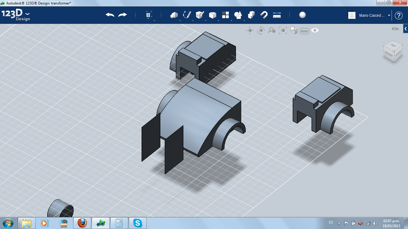Change units using the mm button
This screenshot has width=408, height=229.
click(x=304, y=31)
